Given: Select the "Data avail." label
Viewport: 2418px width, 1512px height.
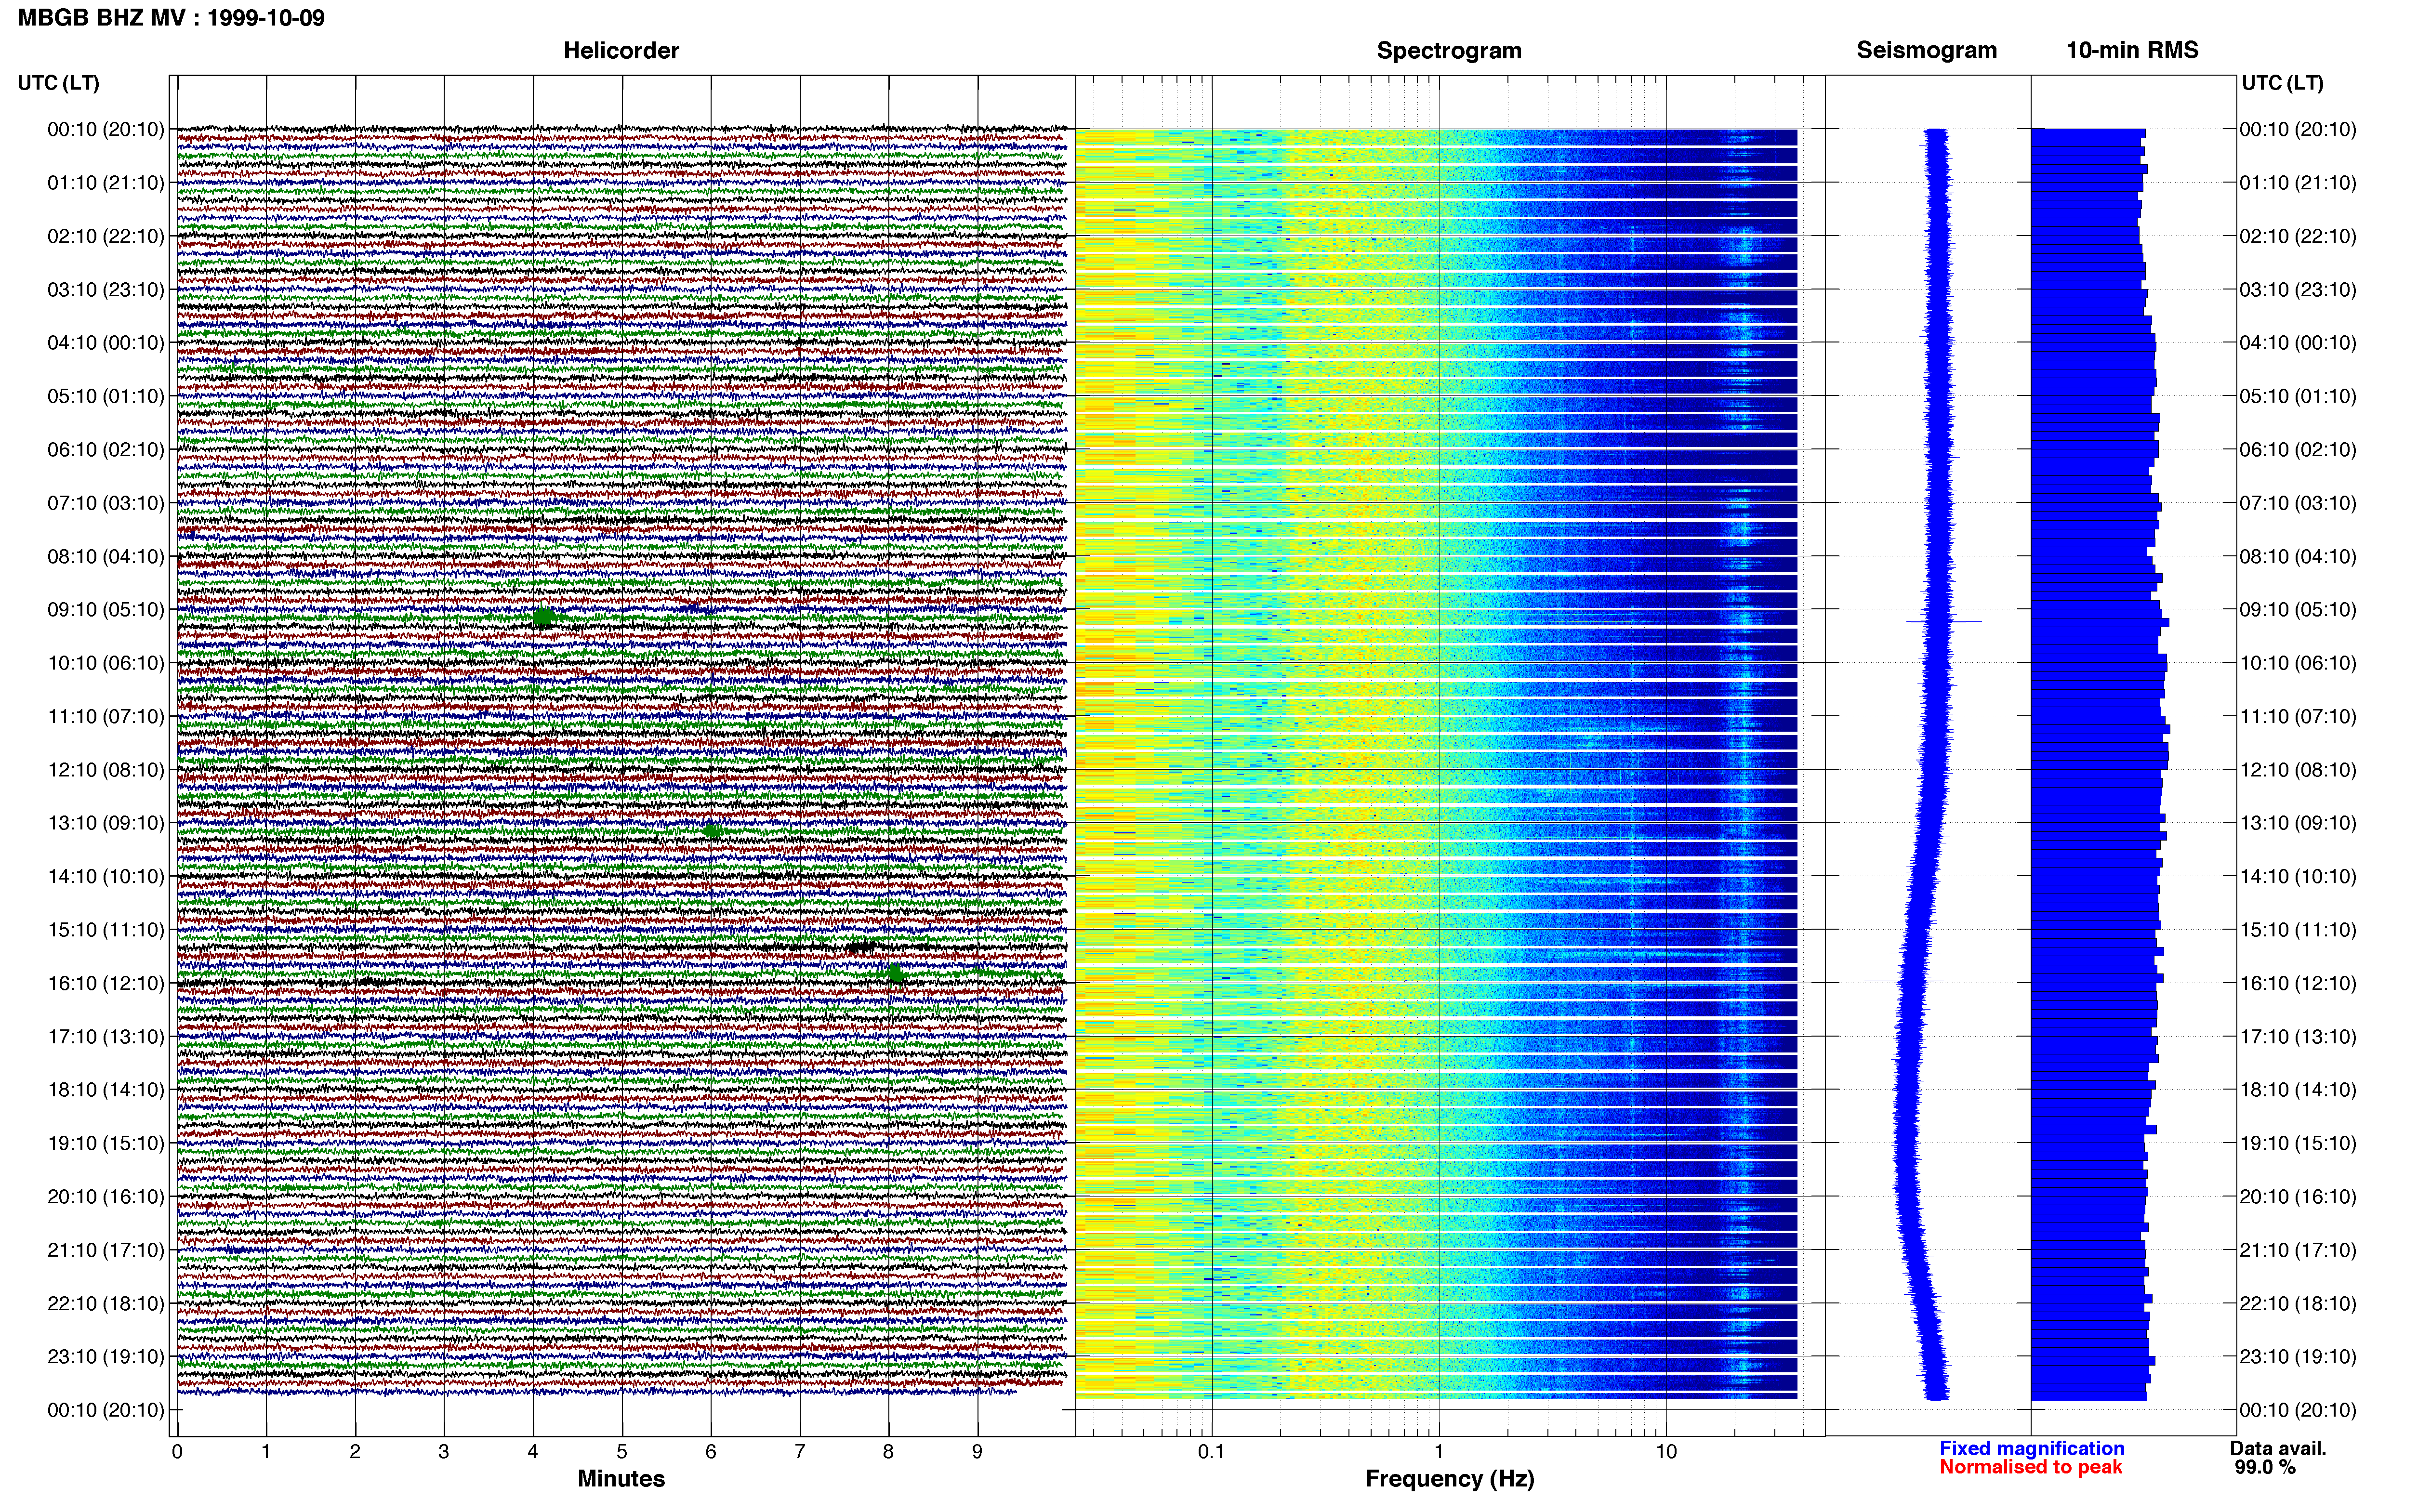Looking at the screenshot, I should pos(2278,1448).
